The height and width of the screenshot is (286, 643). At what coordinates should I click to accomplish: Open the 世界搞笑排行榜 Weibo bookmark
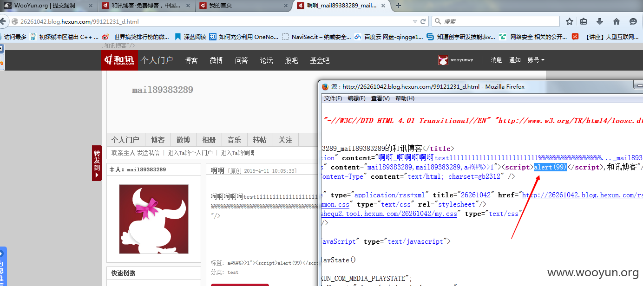pos(136,37)
